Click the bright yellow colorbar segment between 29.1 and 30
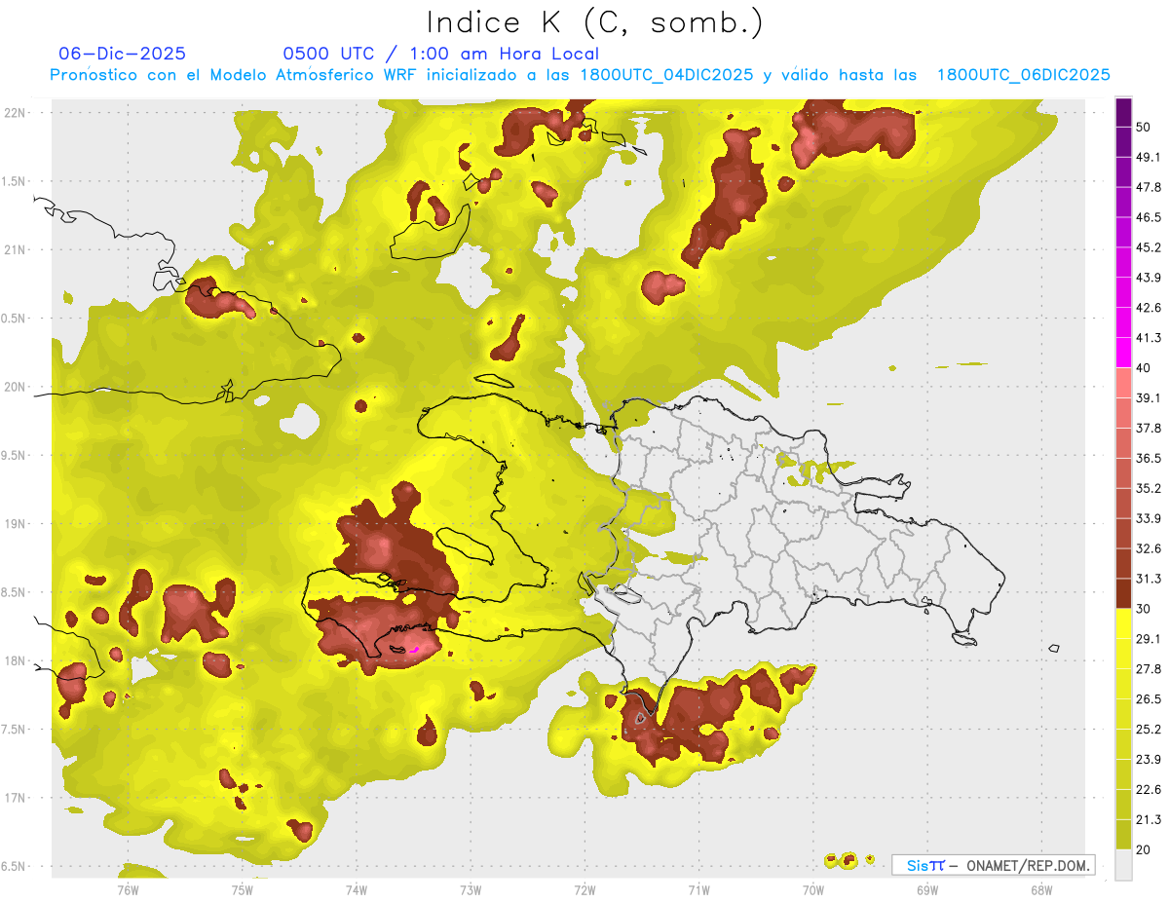 point(1123,623)
